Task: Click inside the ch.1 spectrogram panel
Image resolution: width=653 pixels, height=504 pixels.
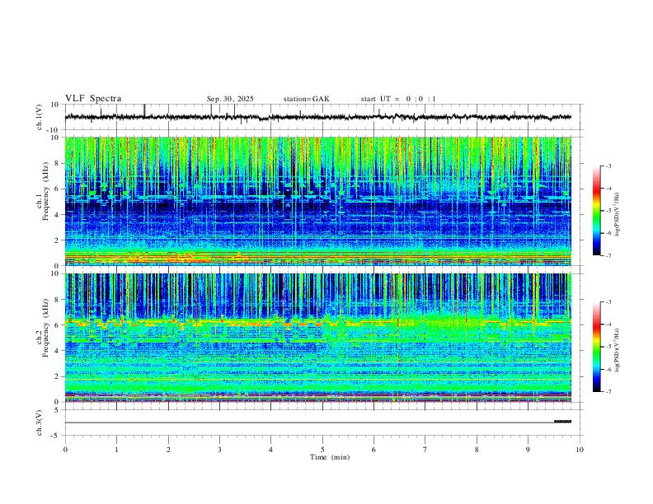Action: (x=317, y=201)
